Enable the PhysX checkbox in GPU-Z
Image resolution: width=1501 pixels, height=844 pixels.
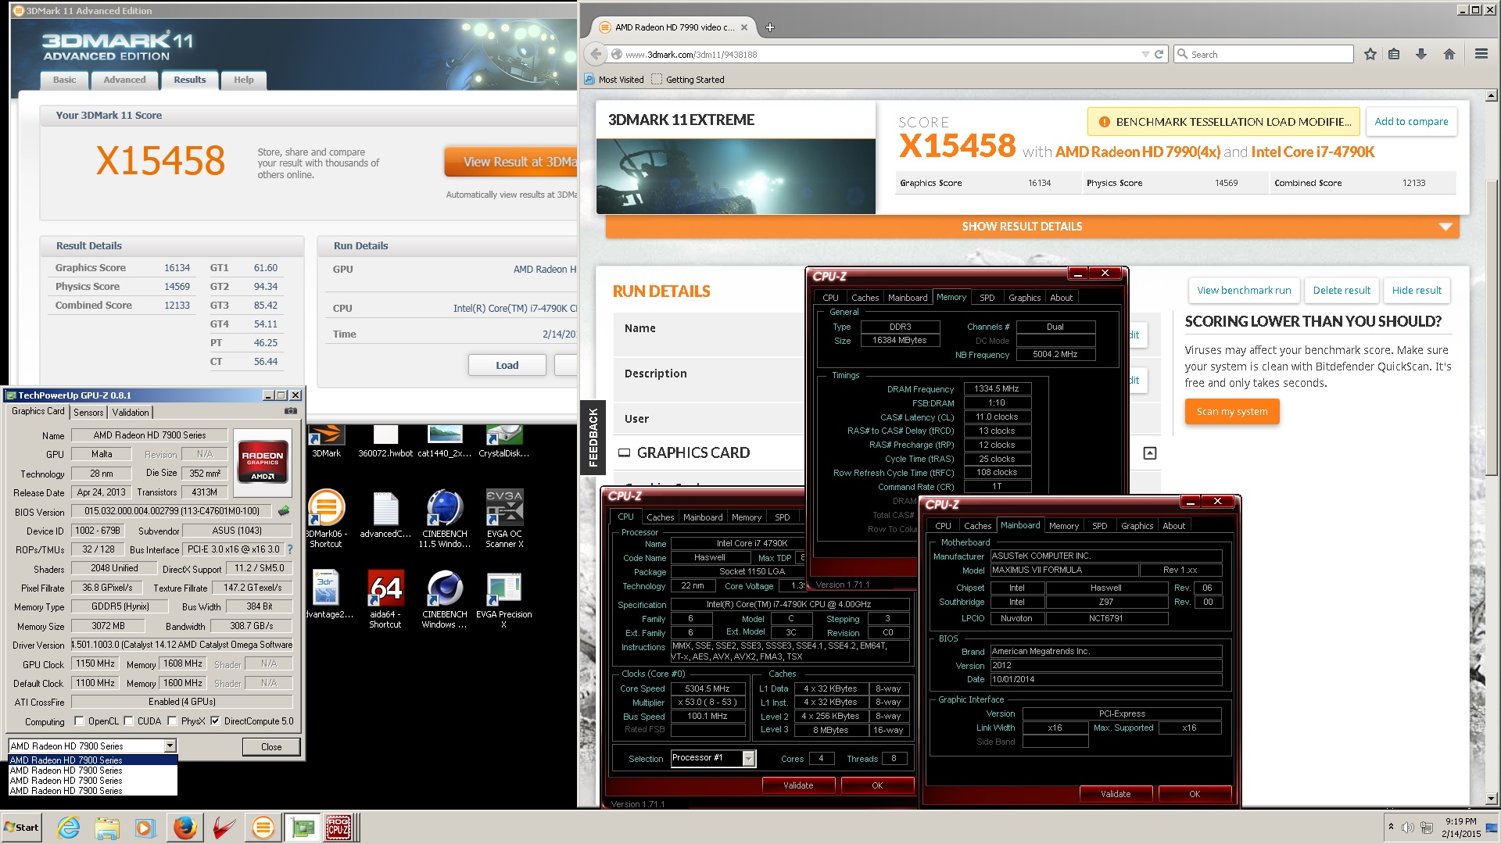pos(172,721)
